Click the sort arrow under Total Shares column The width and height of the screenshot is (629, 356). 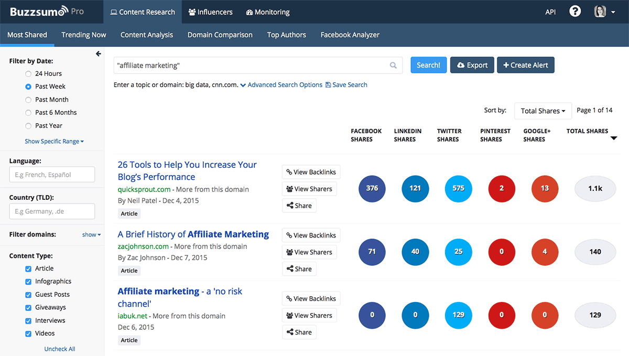(614, 138)
